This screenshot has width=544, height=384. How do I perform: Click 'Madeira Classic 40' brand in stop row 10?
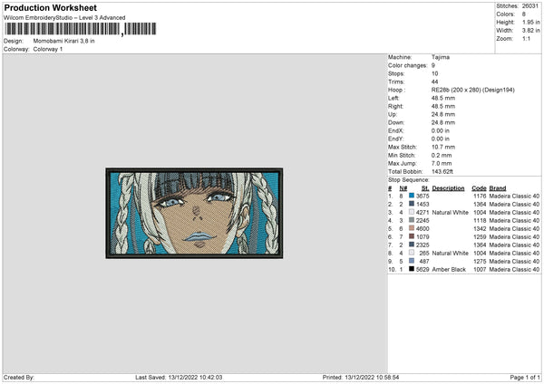[x=514, y=269]
